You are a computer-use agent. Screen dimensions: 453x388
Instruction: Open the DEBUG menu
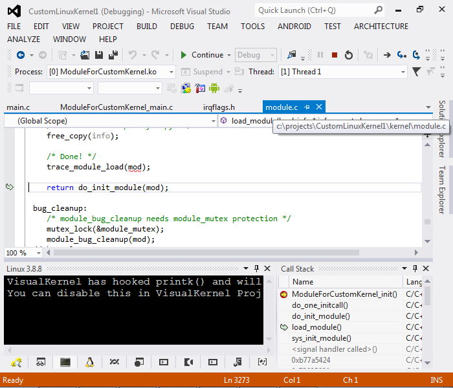(x=182, y=27)
